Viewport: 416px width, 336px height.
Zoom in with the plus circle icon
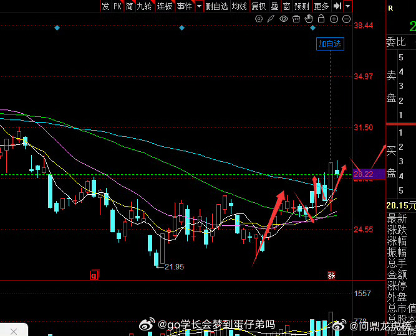[x=334, y=19]
